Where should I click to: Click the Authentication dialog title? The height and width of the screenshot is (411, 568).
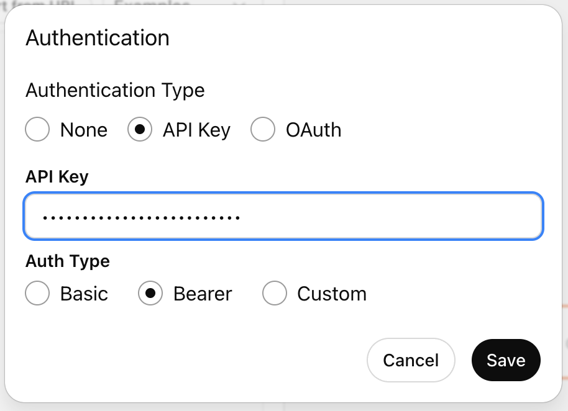point(97,38)
